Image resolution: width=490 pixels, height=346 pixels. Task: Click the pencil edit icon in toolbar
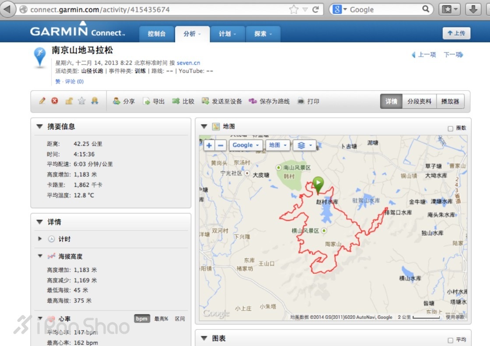point(42,101)
